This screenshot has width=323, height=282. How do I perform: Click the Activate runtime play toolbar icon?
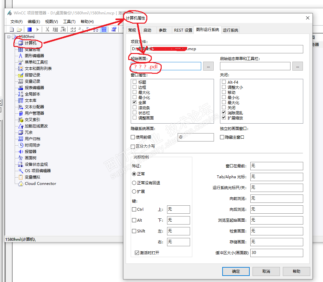tap(37, 29)
